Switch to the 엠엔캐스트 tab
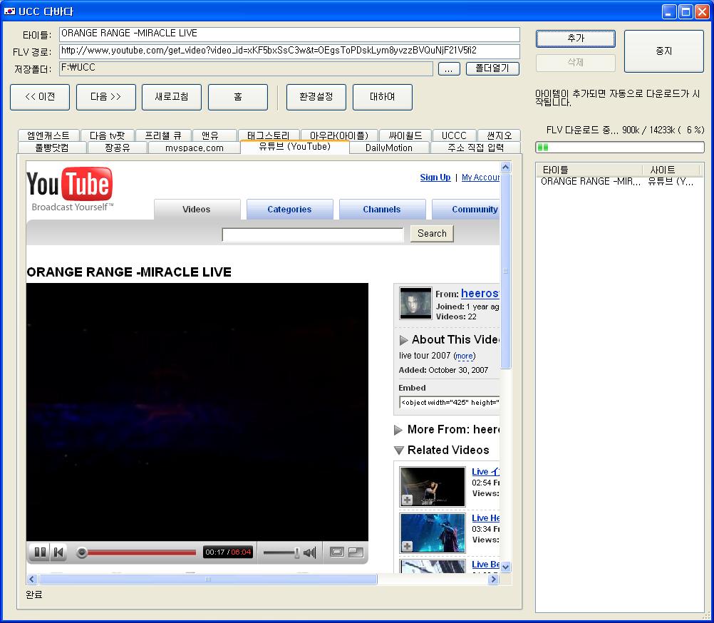714x623 pixels. [48, 135]
